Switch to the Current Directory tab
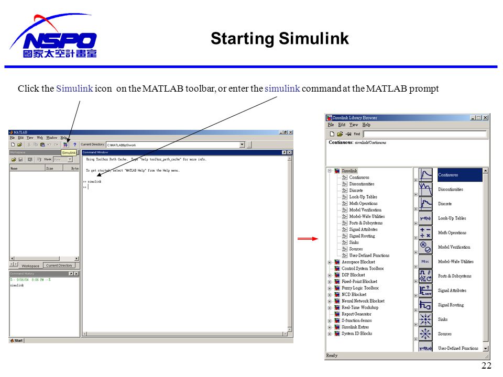 pos(59,265)
